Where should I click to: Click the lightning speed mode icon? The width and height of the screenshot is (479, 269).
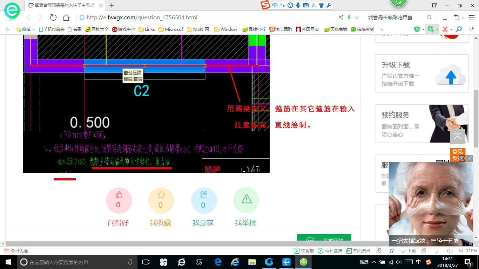349,18
